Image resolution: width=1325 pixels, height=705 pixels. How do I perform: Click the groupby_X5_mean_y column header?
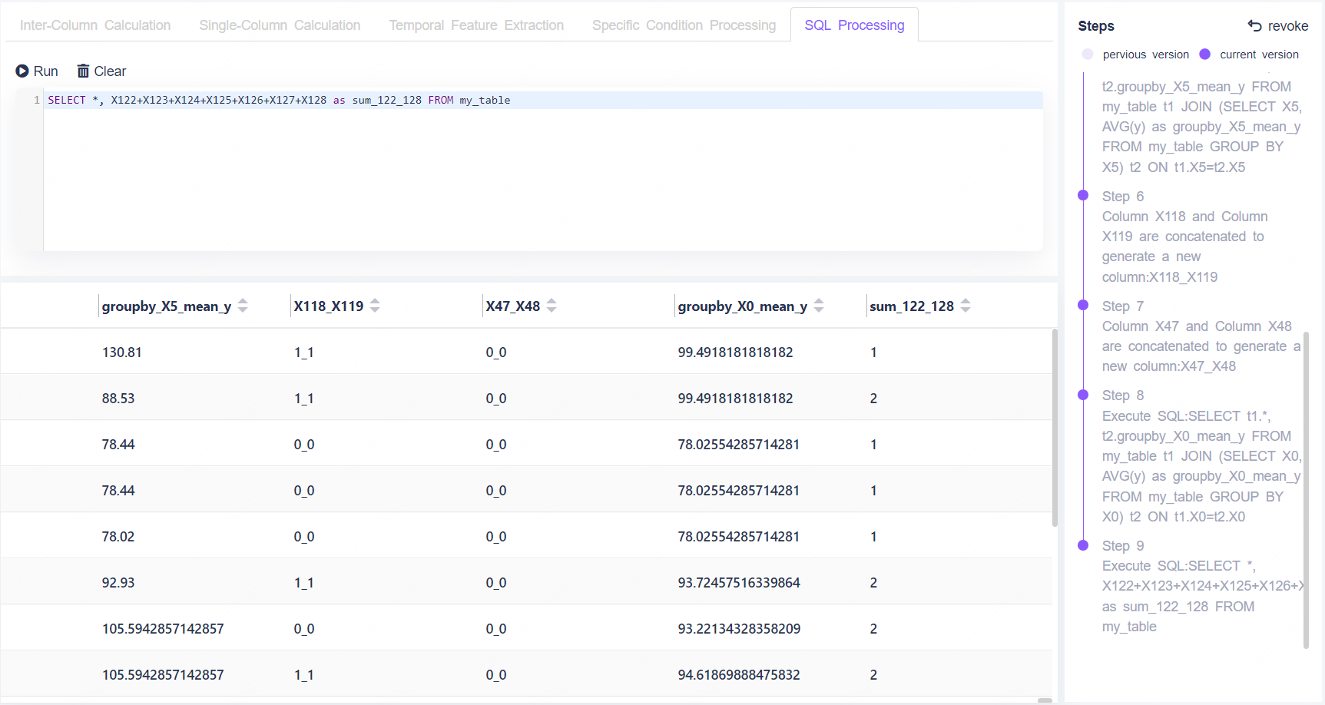click(x=167, y=306)
